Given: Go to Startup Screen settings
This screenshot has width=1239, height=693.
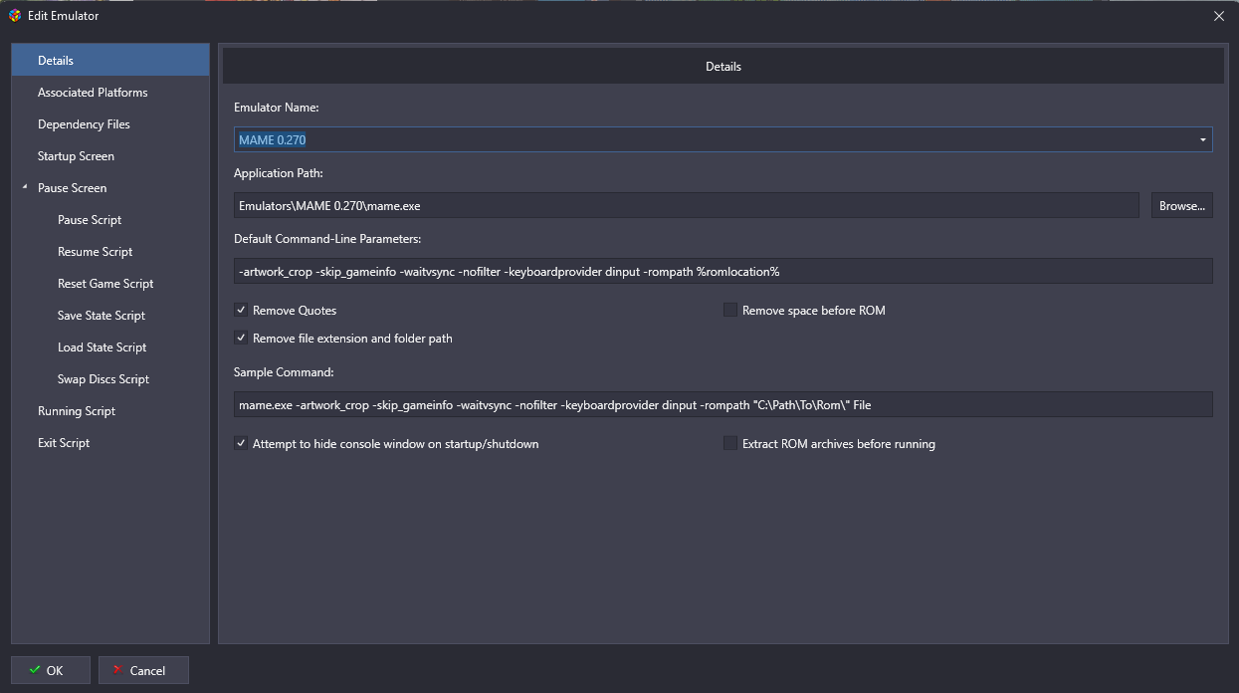Looking at the screenshot, I should (x=76, y=156).
